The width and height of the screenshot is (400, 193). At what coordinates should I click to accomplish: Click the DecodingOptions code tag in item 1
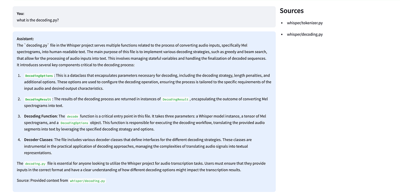pos(39,76)
